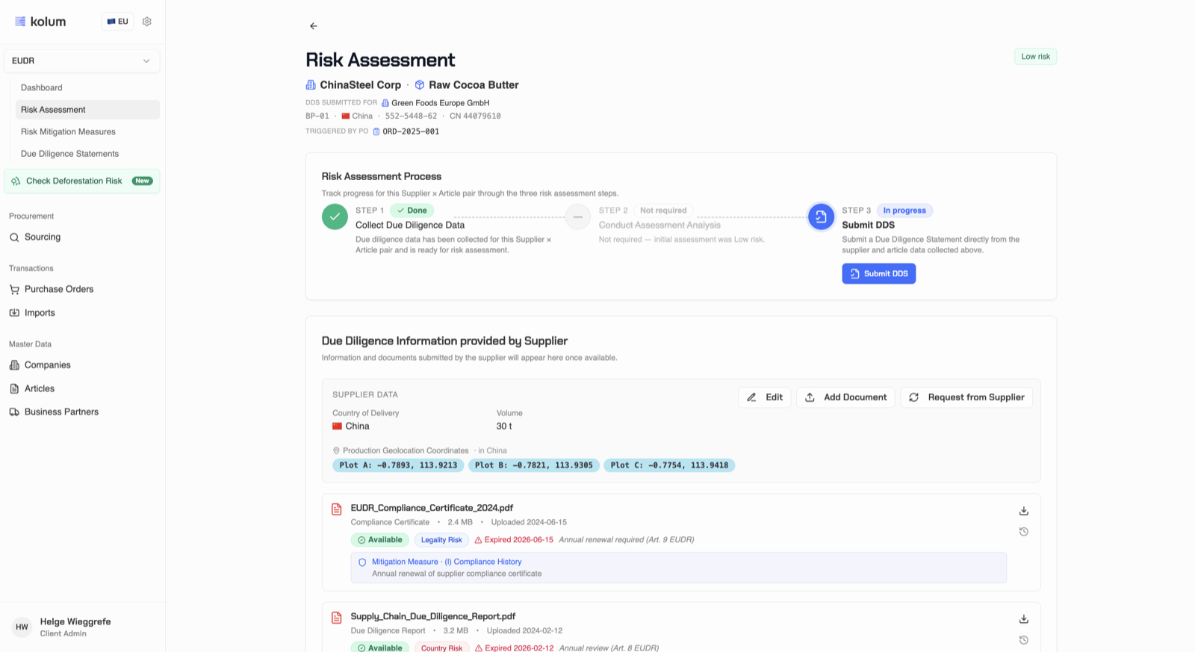Click the geolocation pin icon
Image resolution: width=1195 pixels, height=652 pixels.
click(336, 451)
